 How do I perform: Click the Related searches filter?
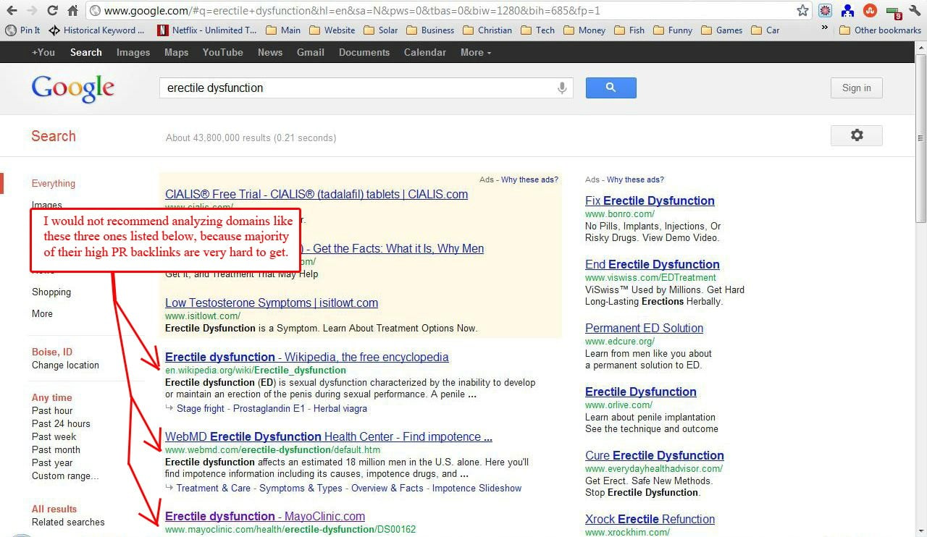pos(68,522)
